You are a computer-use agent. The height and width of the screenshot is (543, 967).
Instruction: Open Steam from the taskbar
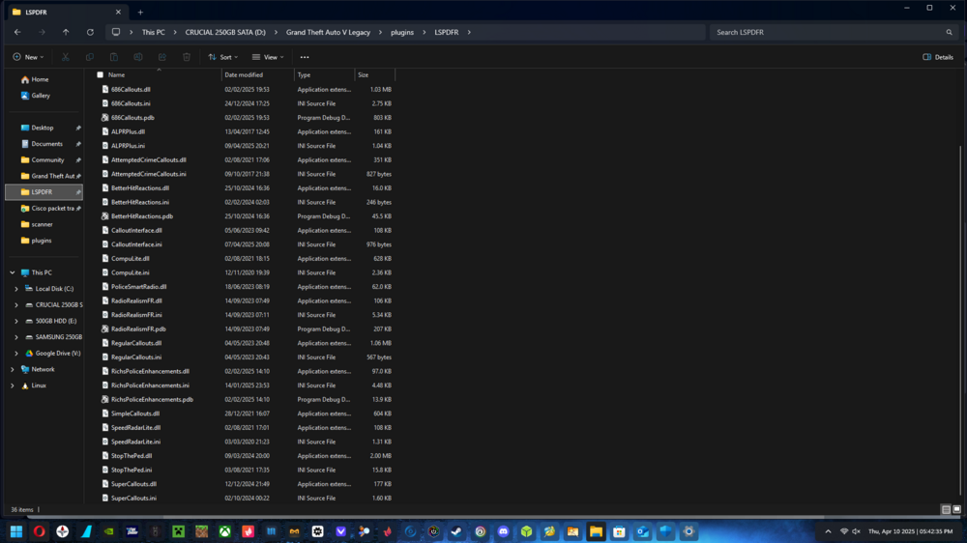(457, 531)
